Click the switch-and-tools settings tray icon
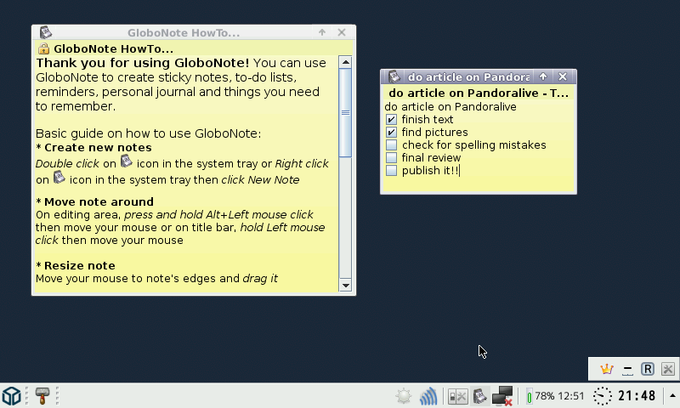 [457, 396]
